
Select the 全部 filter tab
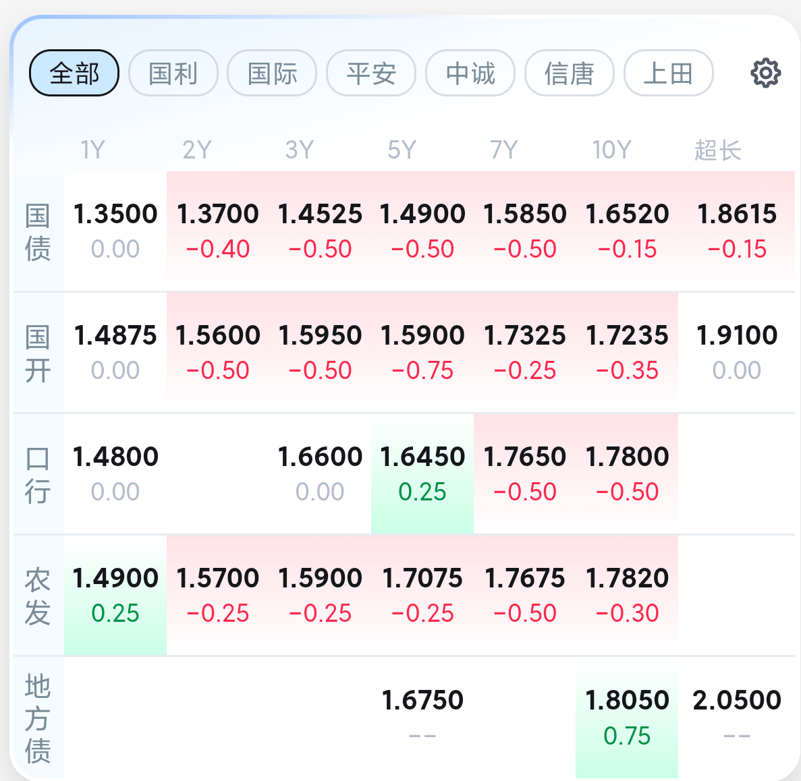coord(74,73)
